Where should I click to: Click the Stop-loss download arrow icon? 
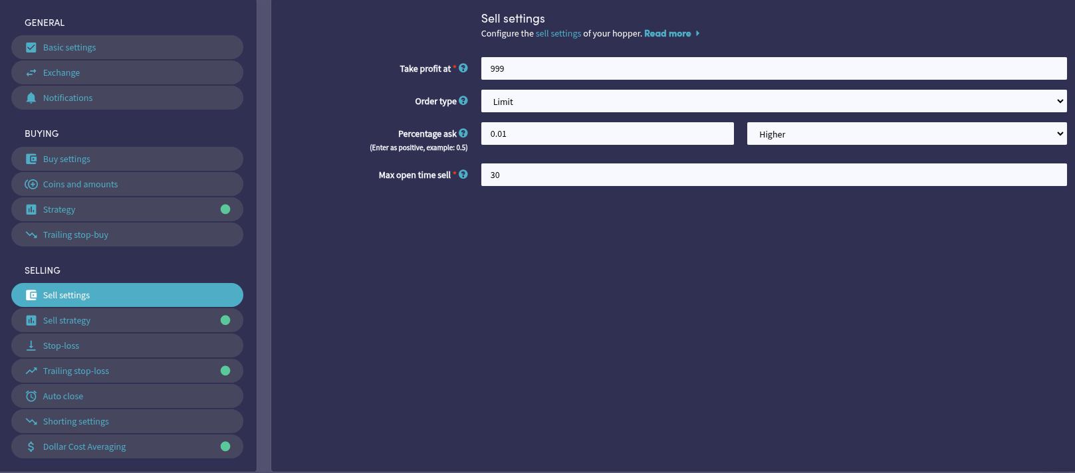(x=31, y=345)
